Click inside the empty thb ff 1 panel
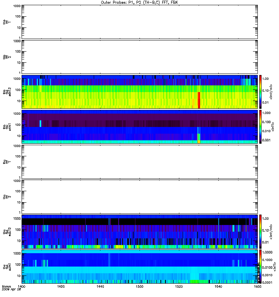The image size is (279, 297). click(x=139, y=22)
